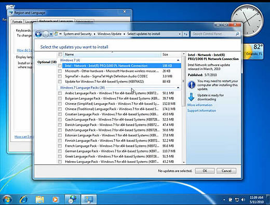This screenshot has height=205, width=270.
Task: Launch Windows Media Player from taskbar
Action: 56,199
